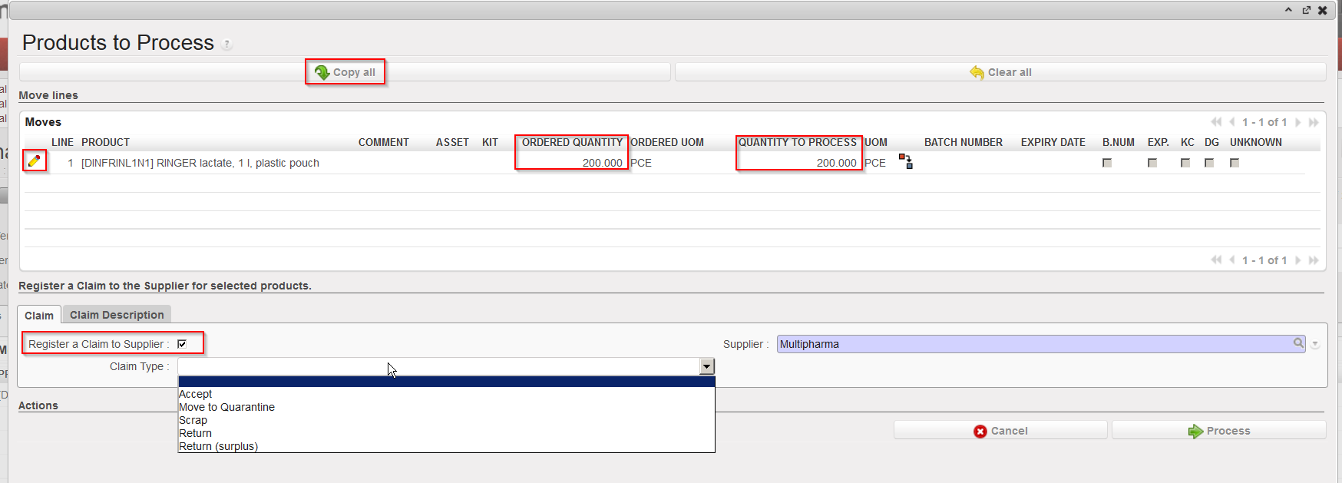The height and width of the screenshot is (483, 1342).
Task: Switch to the Claim tab
Action: [39, 315]
